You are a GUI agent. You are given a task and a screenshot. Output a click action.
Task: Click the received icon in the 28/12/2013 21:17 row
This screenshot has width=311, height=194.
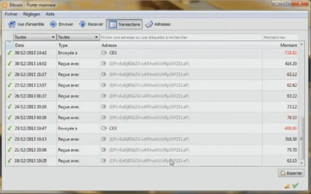point(104,74)
